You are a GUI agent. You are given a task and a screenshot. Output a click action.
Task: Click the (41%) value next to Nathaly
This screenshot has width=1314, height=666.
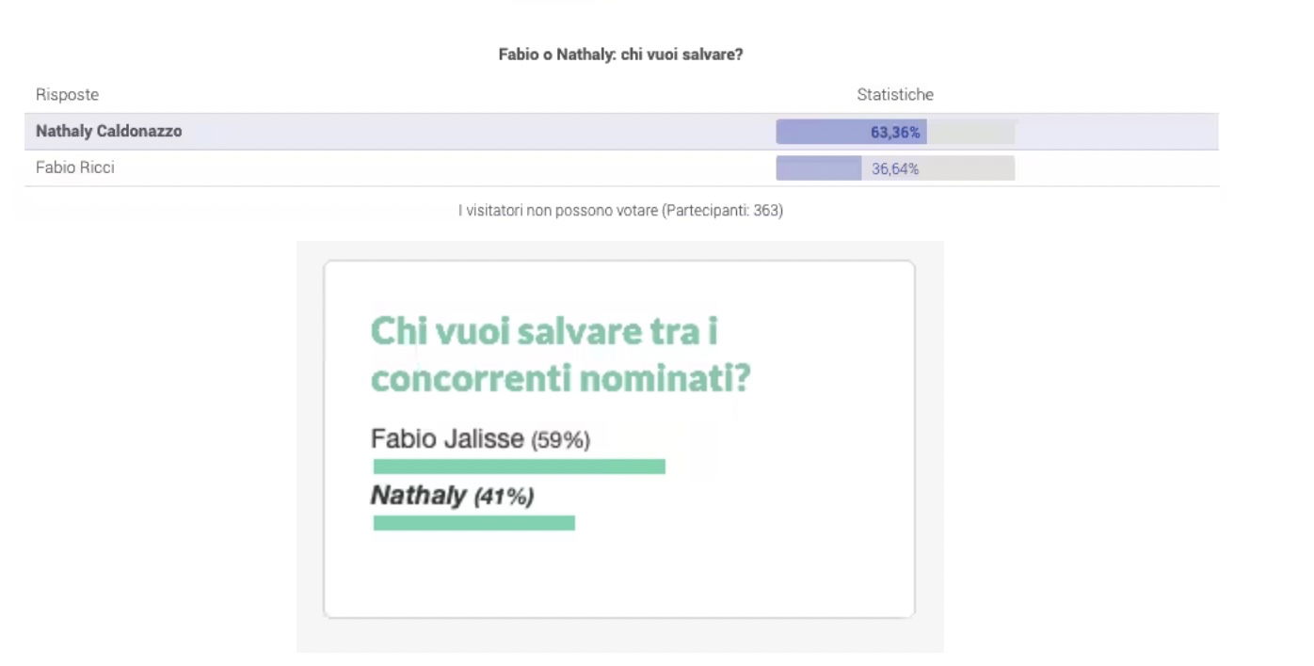504,497
